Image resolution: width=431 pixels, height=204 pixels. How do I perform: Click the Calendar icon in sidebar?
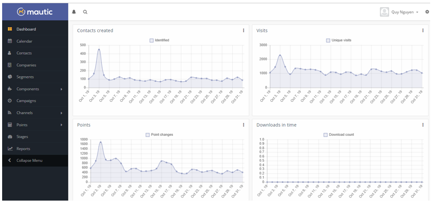[10, 41]
